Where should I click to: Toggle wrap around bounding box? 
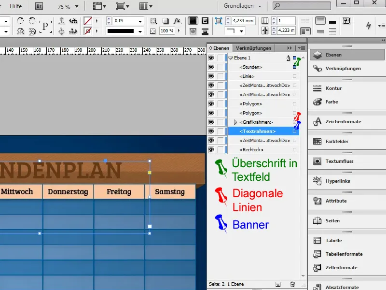pyautogui.click(x=205, y=21)
